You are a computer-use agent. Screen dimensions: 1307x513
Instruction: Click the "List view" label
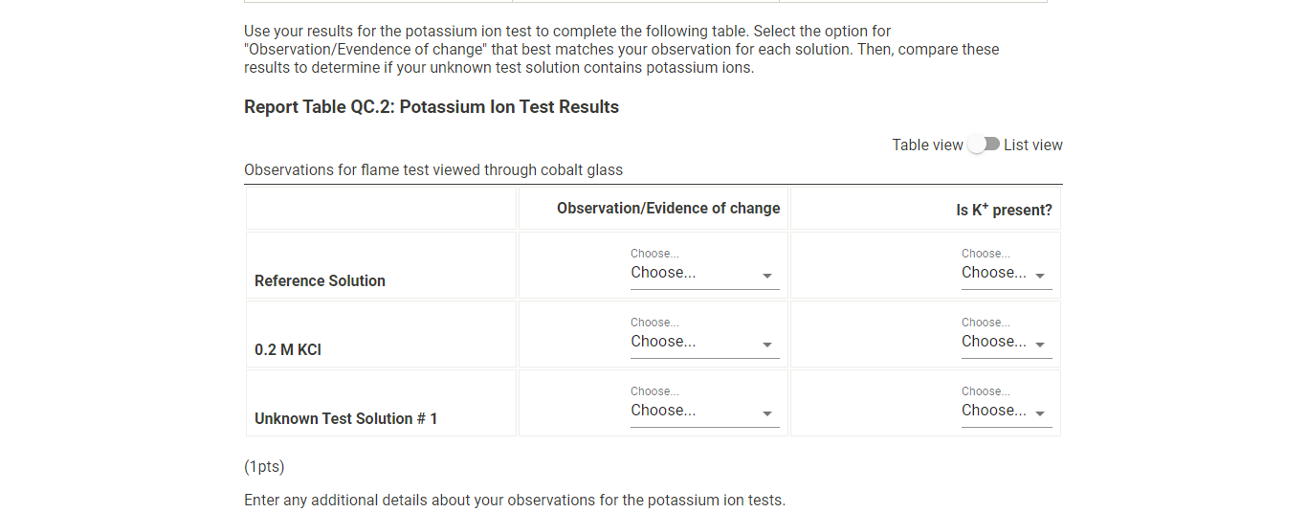(1032, 145)
